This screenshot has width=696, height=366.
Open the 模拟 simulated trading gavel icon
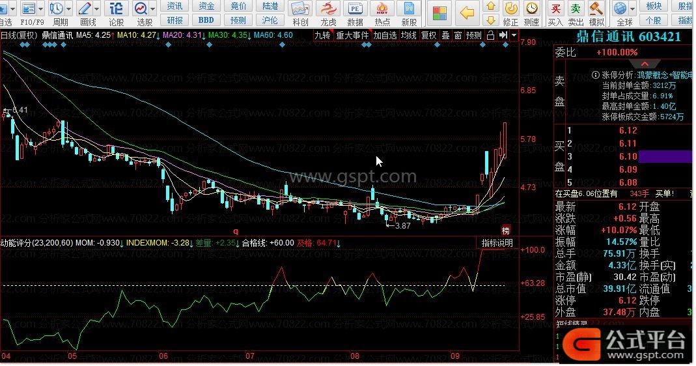coord(596,8)
